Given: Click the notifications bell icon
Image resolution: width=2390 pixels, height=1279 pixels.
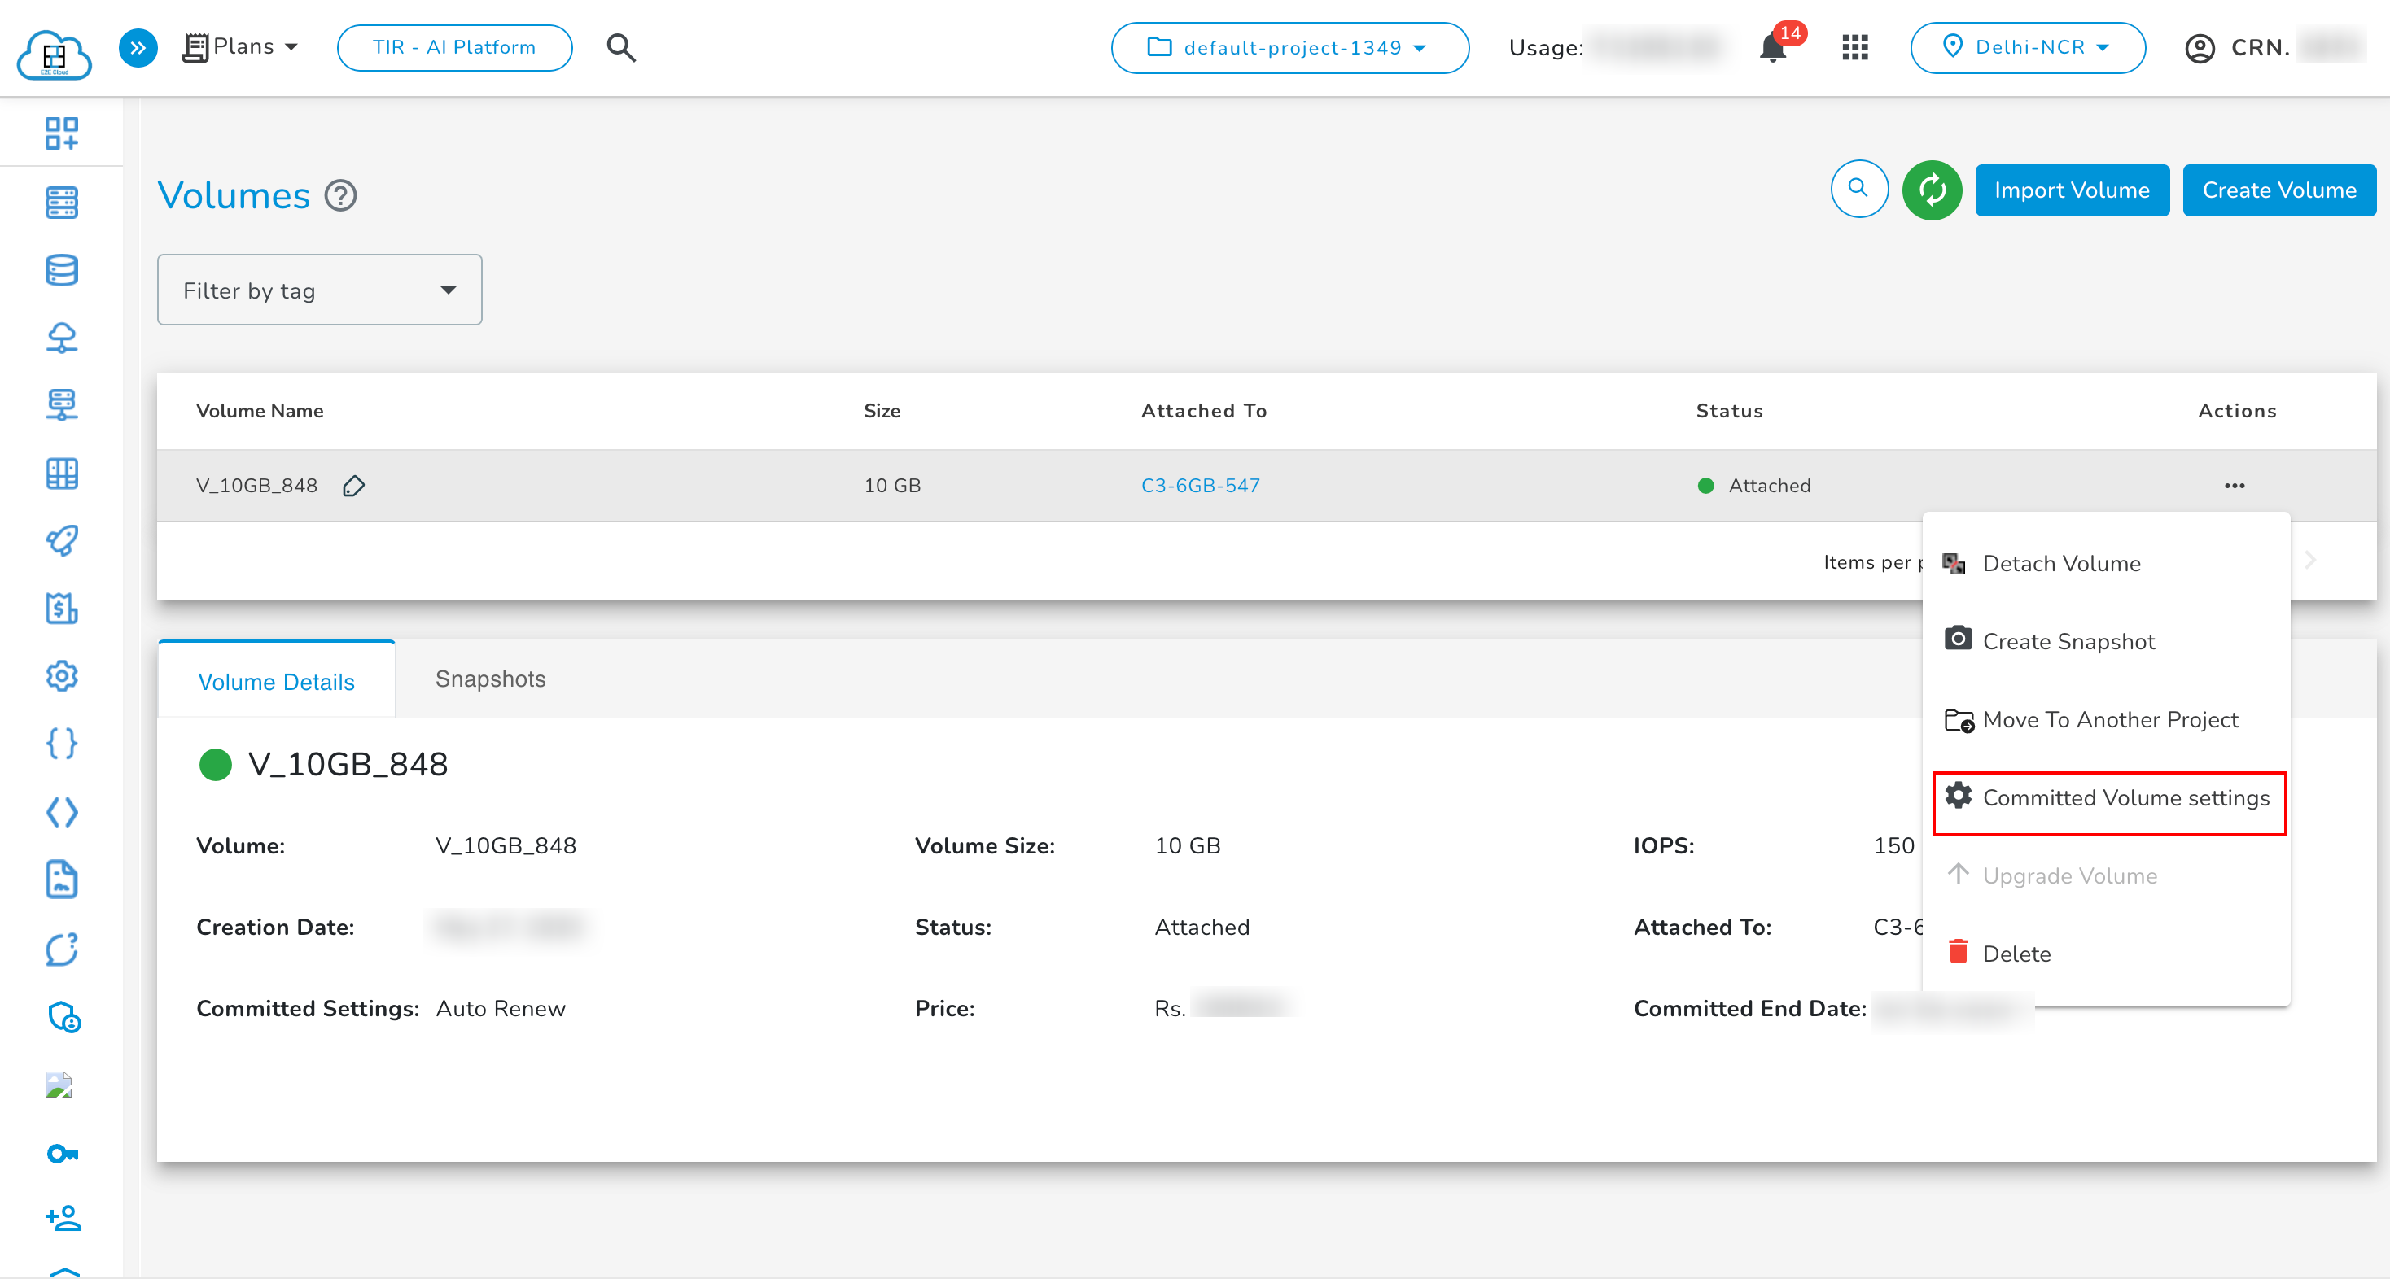Looking at the screenshot, I should (1771, 48).
